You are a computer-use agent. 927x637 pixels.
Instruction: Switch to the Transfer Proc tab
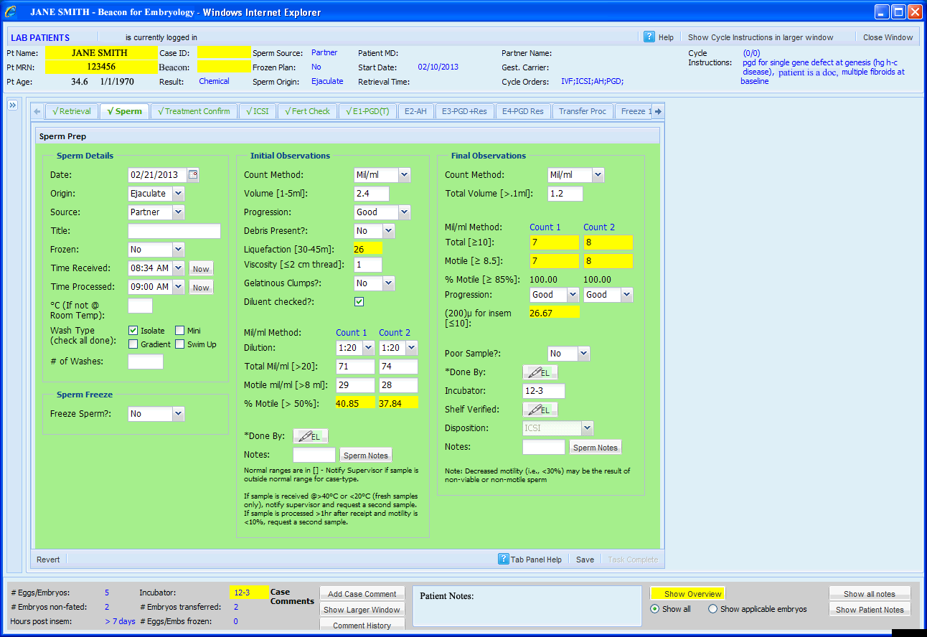point(583,111)
